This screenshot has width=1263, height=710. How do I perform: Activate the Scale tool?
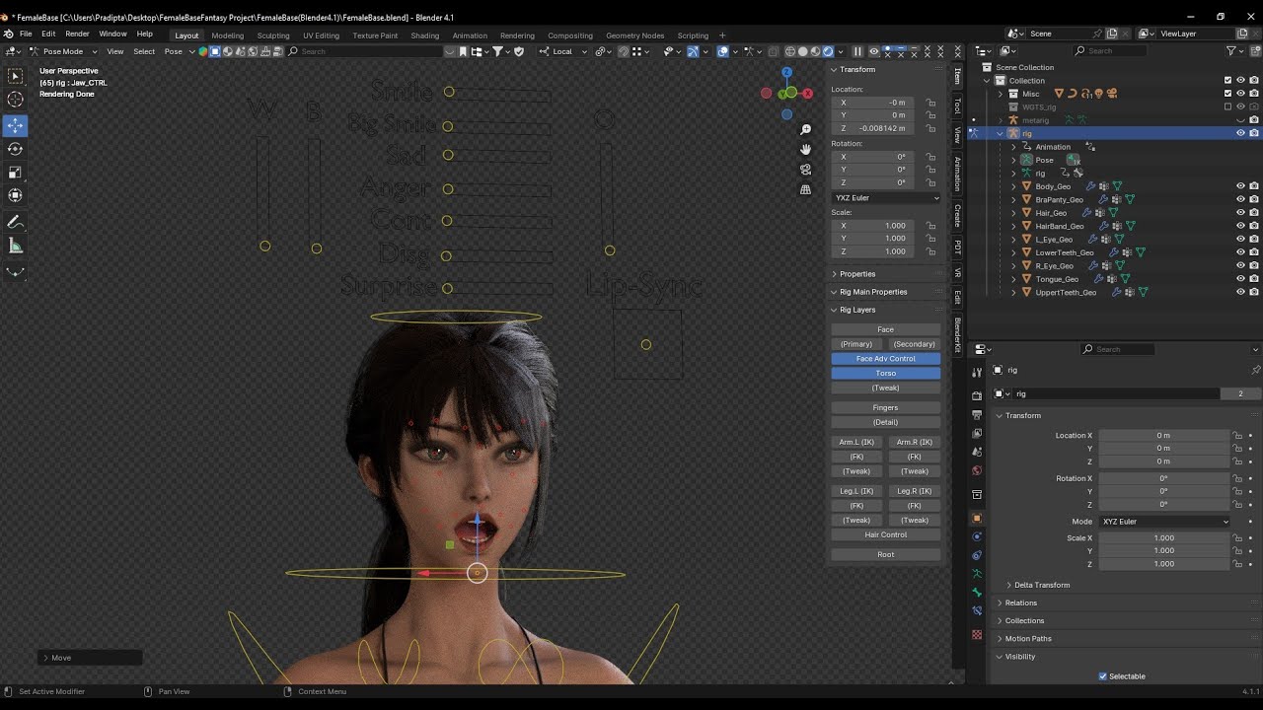pyautogui.click(x=15, y=173)
